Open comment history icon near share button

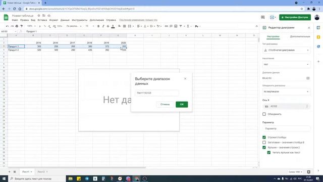pos(262,17)
